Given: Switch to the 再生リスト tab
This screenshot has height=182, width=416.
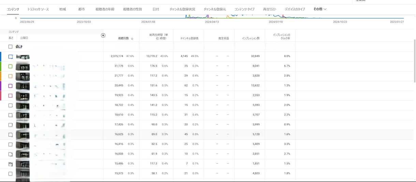Looking at the screenshot, I should coord(270,9).
